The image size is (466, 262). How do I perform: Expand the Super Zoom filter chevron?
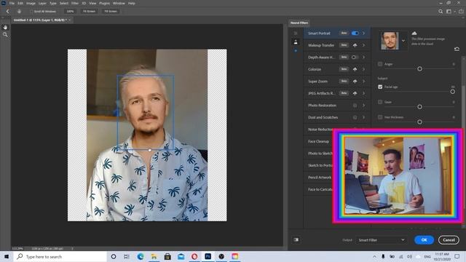pos(363,81)
